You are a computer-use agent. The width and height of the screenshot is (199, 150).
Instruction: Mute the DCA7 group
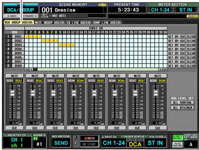[x=137, y=76]
